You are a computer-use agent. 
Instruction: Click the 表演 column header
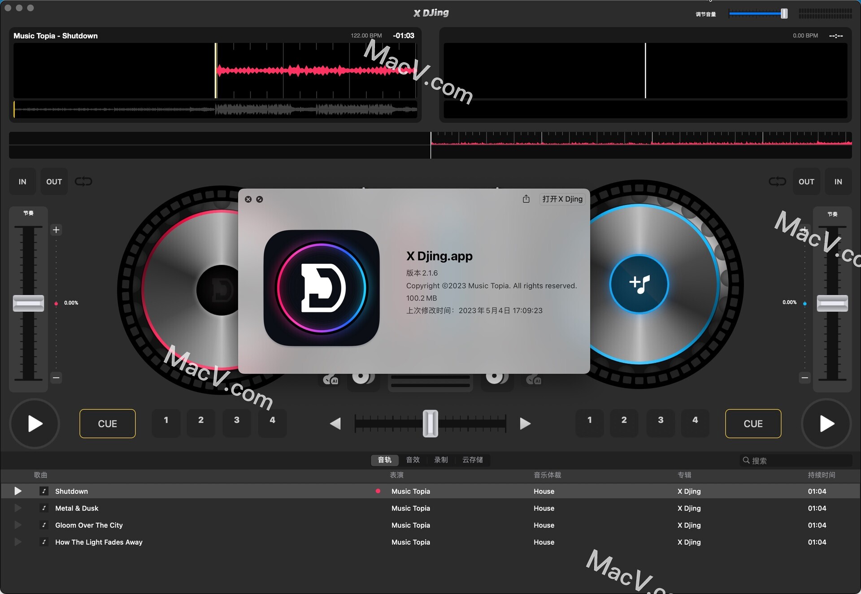click(397, 475)
